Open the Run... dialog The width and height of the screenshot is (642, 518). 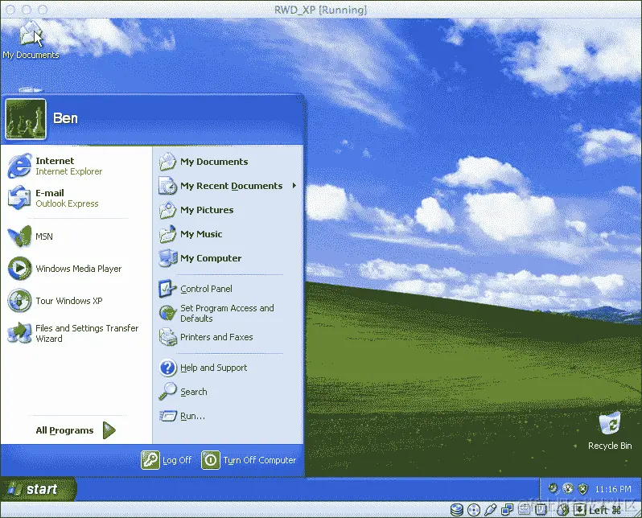182,416
